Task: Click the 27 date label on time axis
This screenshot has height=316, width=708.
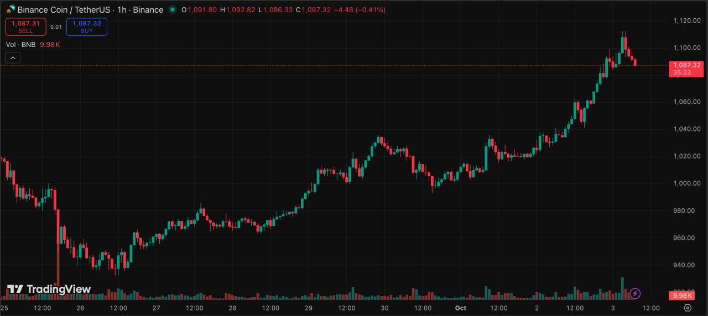Action: [157, 308]
